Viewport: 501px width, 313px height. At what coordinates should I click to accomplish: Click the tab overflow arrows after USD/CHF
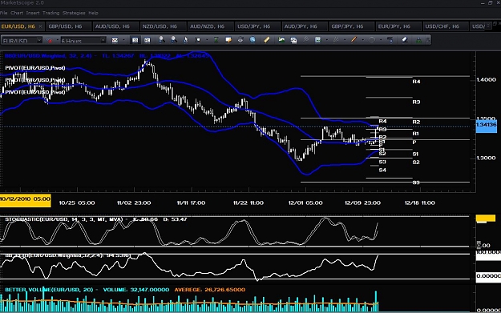click(x=488, y=26)
